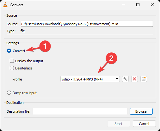
Task: Open the Profile dropdown list
Action: [90, 79]
